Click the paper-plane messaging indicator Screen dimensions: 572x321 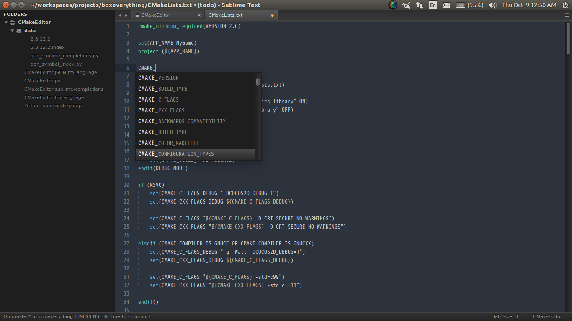tap(405, 5)
